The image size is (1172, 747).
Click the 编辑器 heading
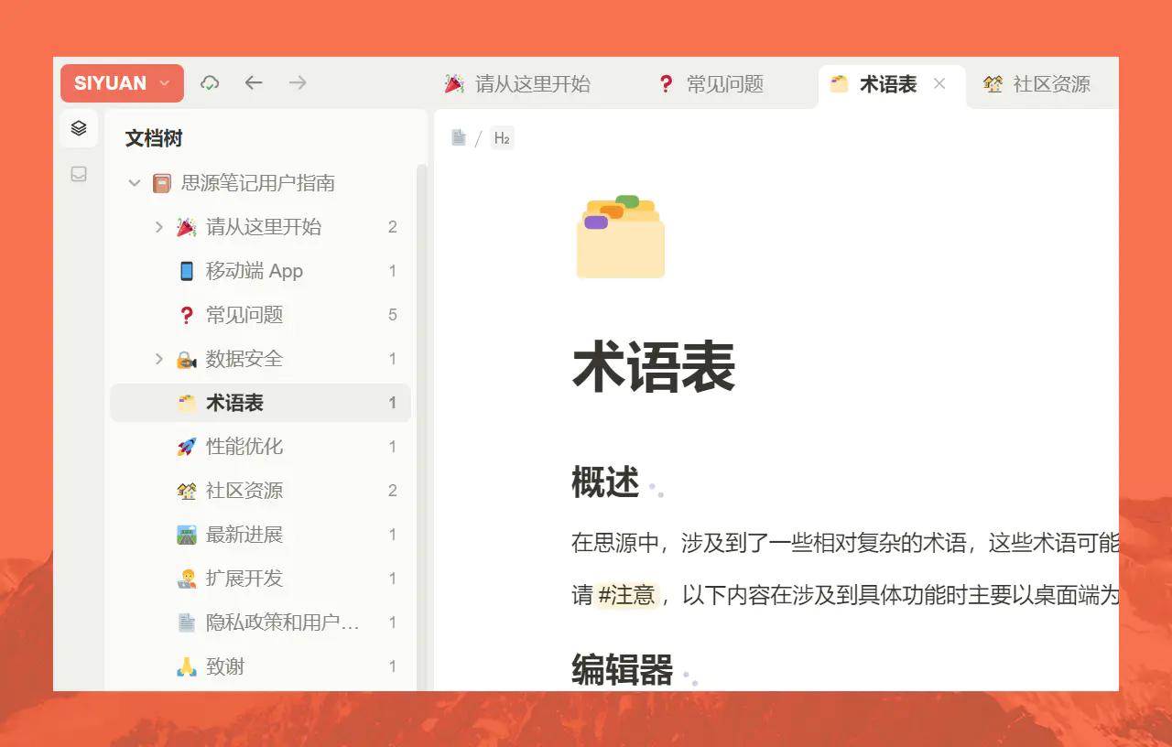tap(623, 669)
